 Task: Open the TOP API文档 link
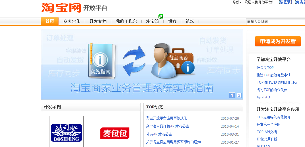(267, 132)
